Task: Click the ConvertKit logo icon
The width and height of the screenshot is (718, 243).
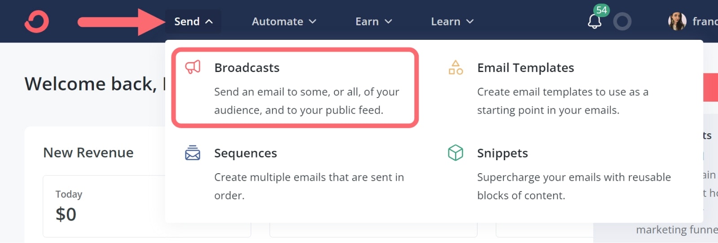Action: (36, 21)
